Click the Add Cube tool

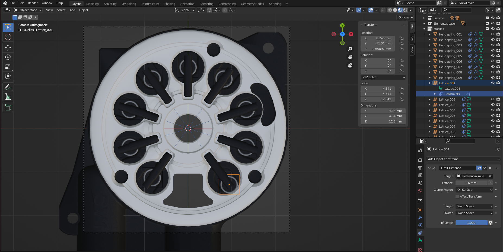[x=8, y=108]
